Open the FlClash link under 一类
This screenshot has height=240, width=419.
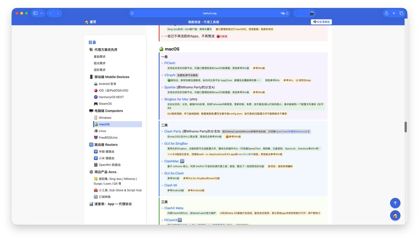[x=170, y=63]
